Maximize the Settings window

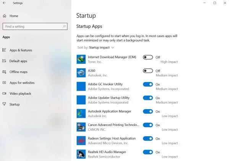pyautogui.click(x=214, y=3)
